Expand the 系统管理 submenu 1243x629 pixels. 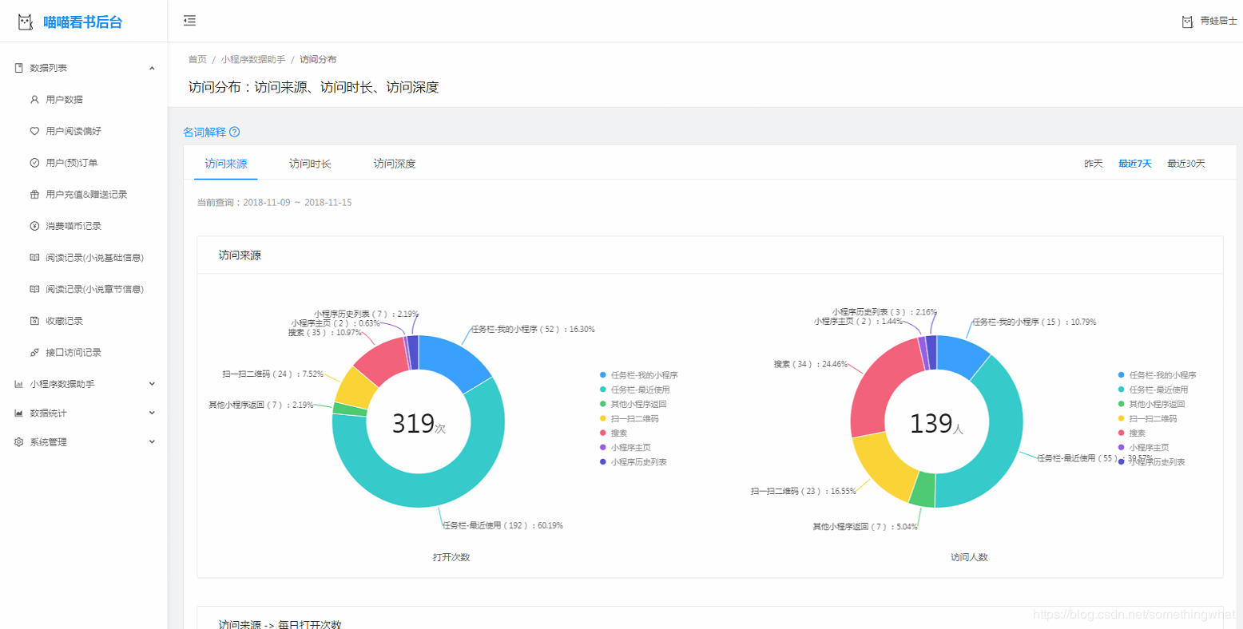pyautogui.click(x=84, y=441)
